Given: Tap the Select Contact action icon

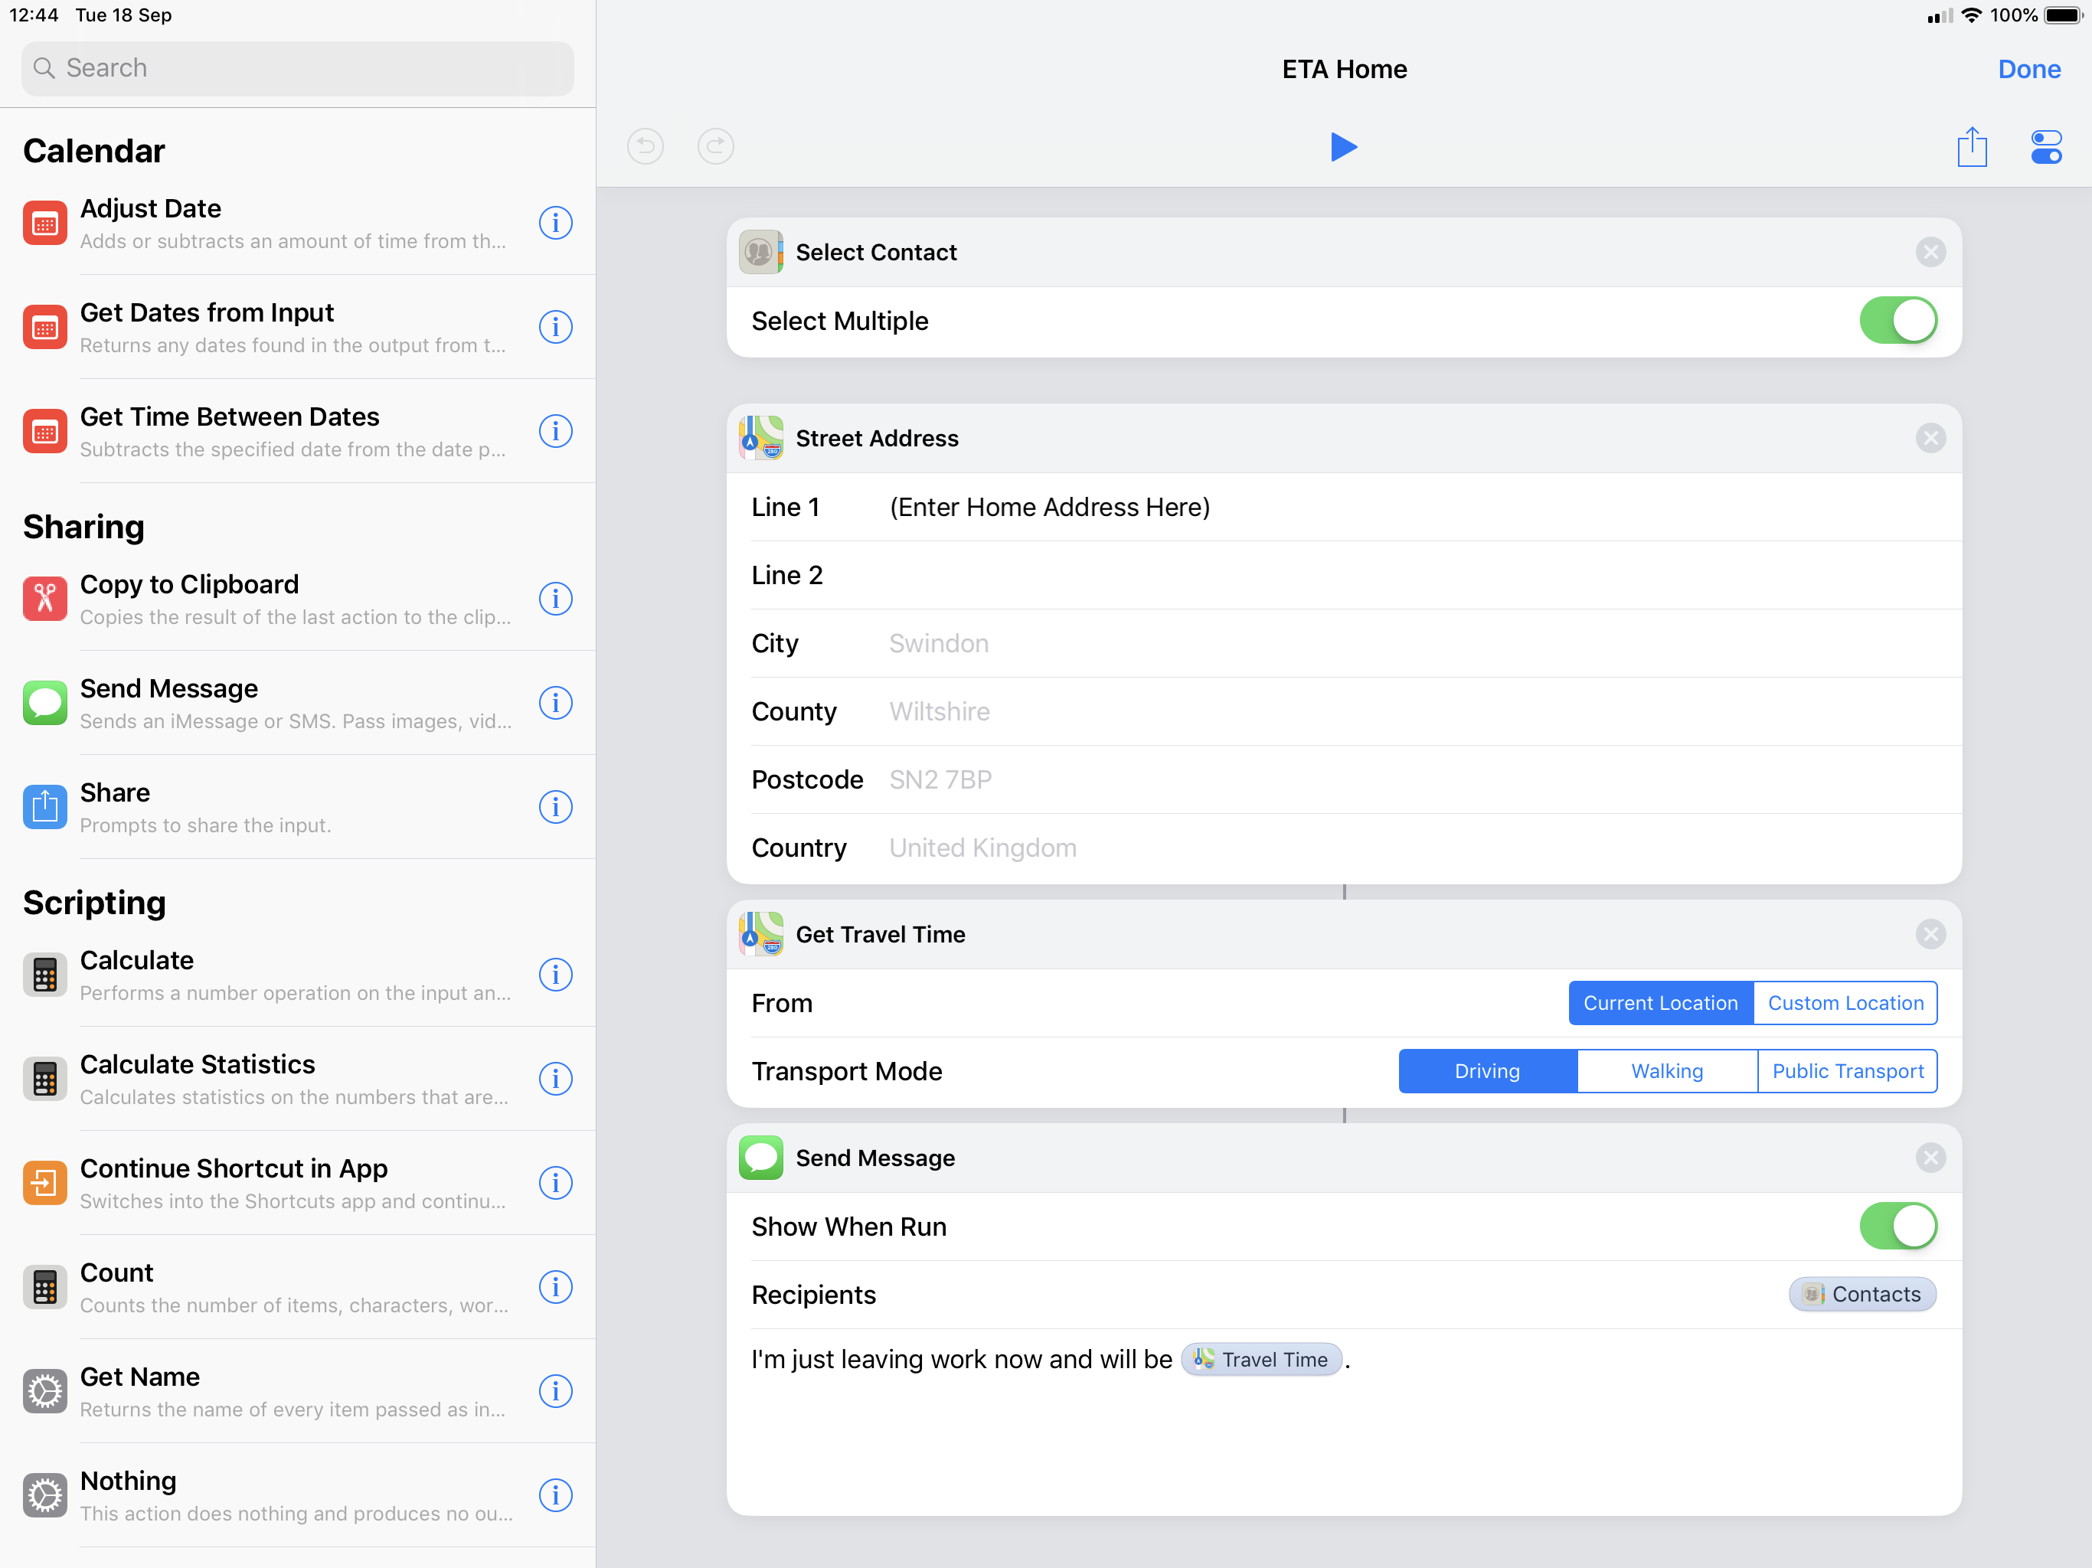Looking at the screenshot, I should [x=760, y=253].
